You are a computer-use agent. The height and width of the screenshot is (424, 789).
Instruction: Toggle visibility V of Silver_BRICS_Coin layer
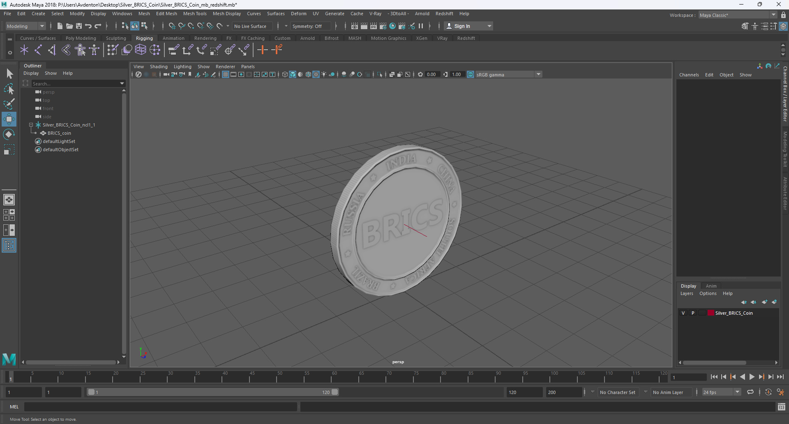point(683,313)
